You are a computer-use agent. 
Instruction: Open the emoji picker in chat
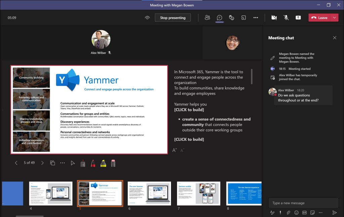tap(296, 212)
